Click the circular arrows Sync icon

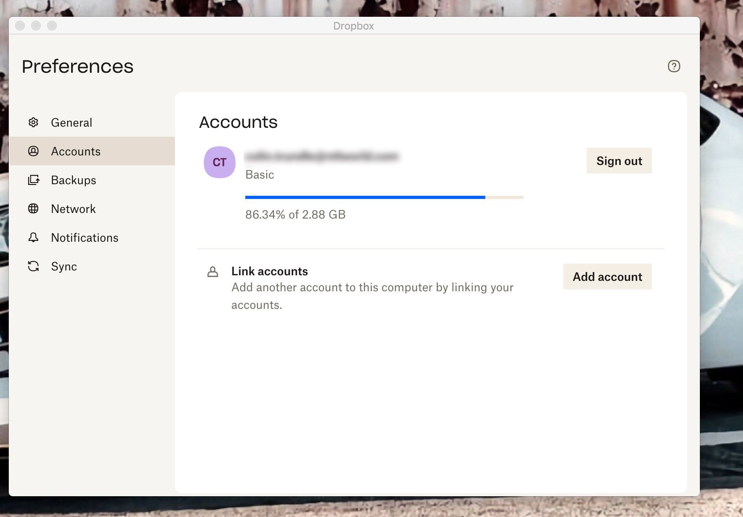pos(33,266)
